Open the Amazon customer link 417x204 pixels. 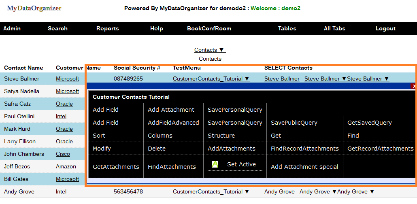pyautogui.click(x=66, y=166)
